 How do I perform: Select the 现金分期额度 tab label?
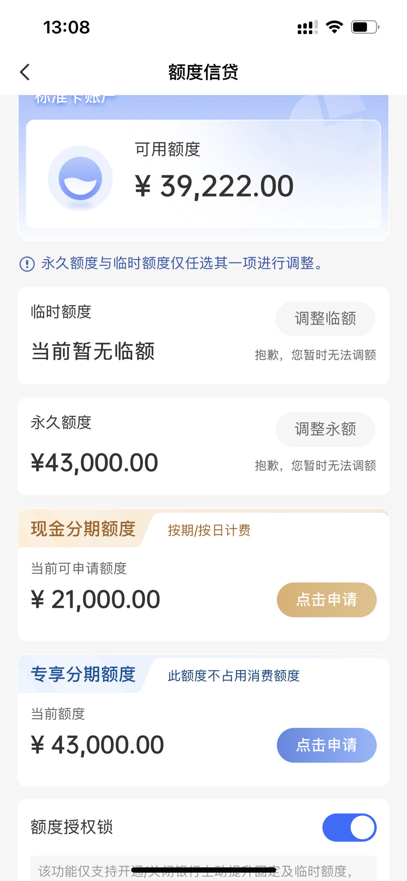pos(83,529)
